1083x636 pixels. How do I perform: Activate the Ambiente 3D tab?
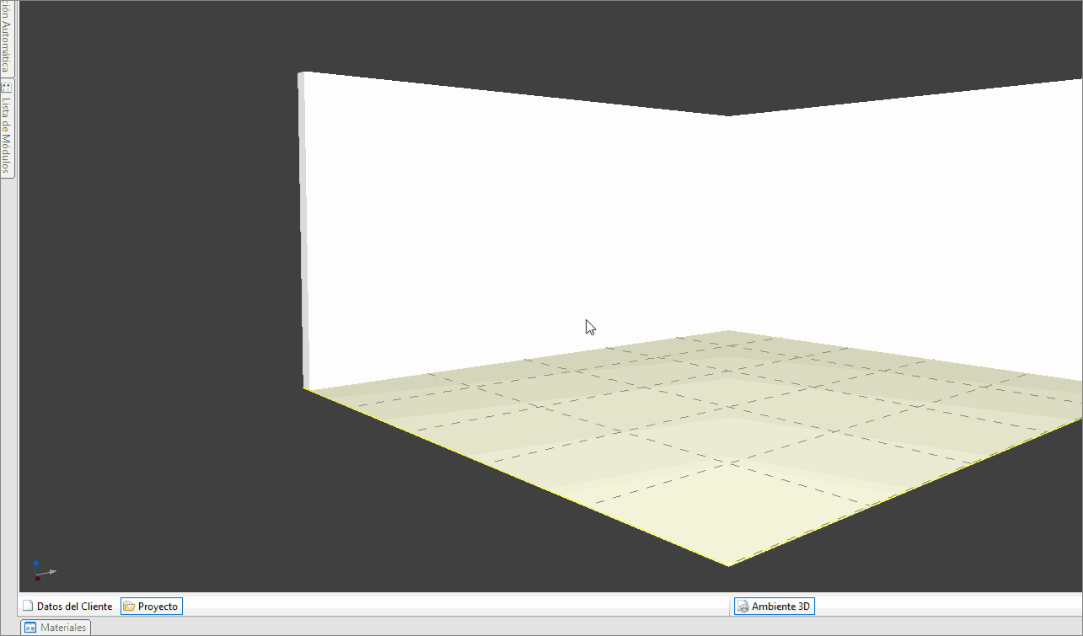(774, 606)
